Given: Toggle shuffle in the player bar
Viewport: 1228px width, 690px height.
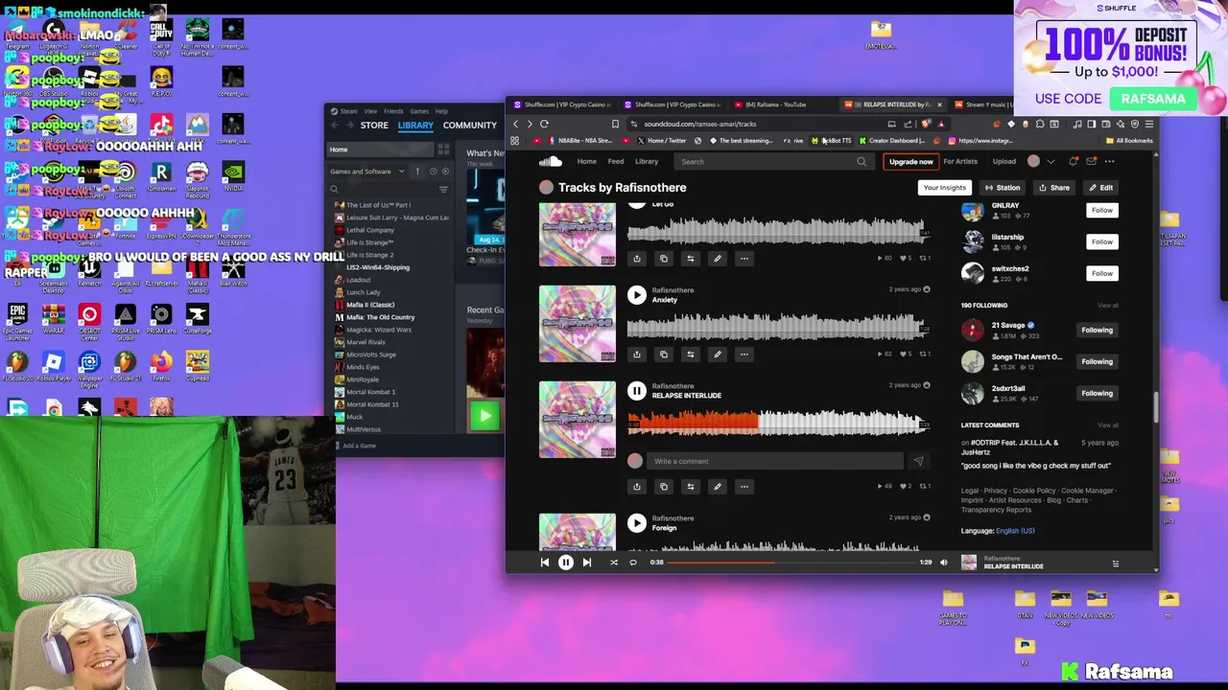Looking at the screenshot, I should pos(614,563).
